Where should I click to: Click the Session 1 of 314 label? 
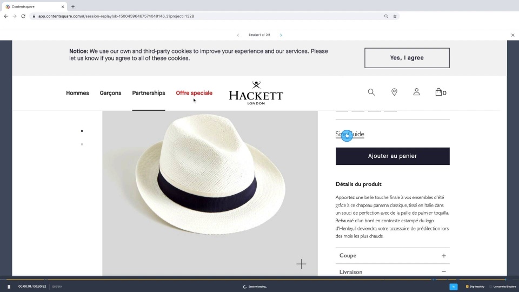point(259,35)
